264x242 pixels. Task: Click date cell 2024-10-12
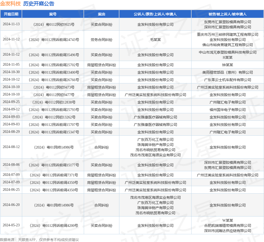tap(11, 79)
